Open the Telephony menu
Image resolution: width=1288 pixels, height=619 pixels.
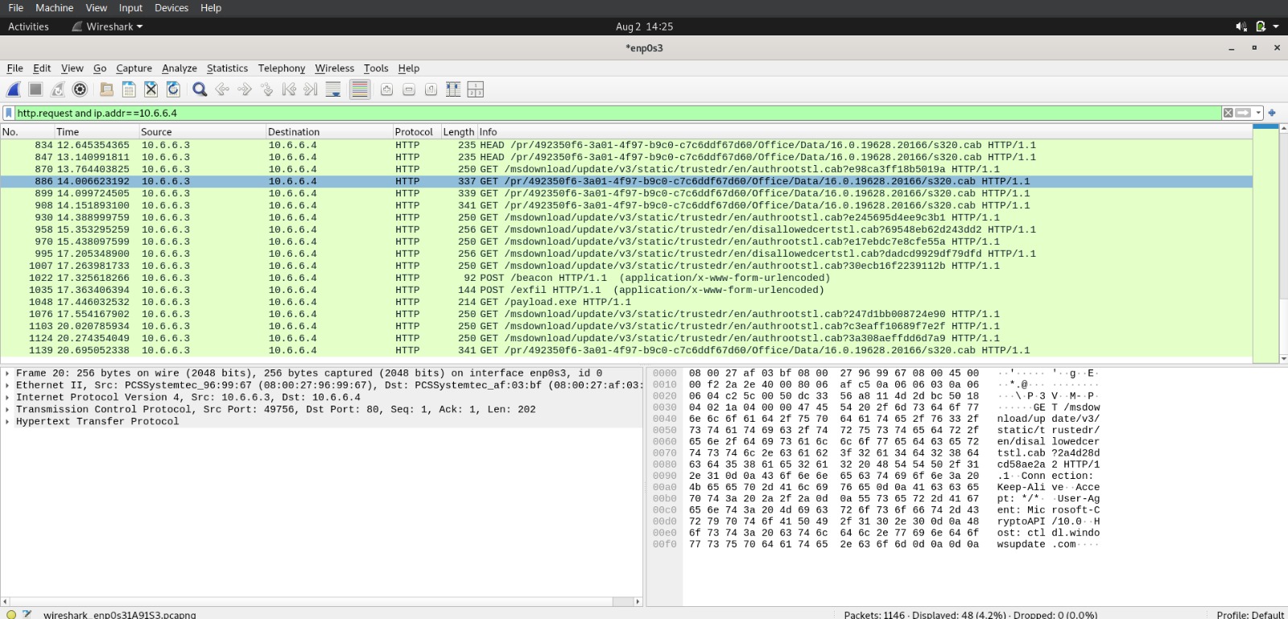click(282, 68)
